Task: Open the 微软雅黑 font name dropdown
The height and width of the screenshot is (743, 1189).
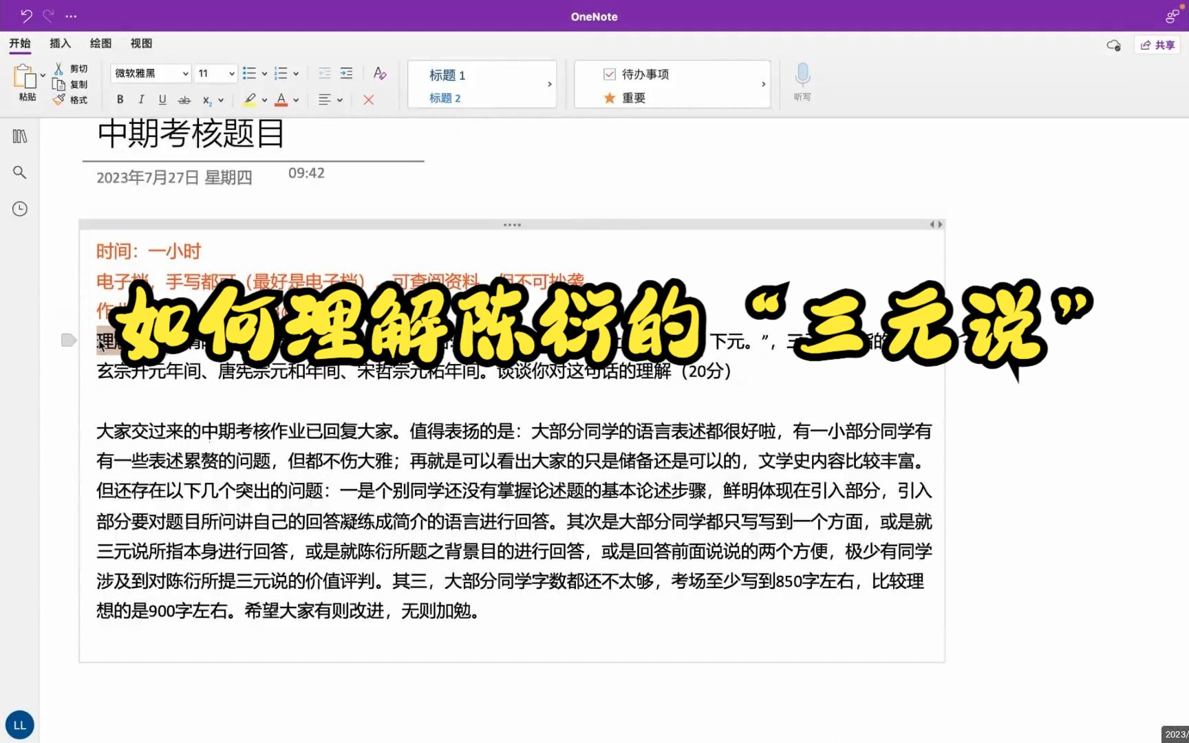Action: click(151, 74)
